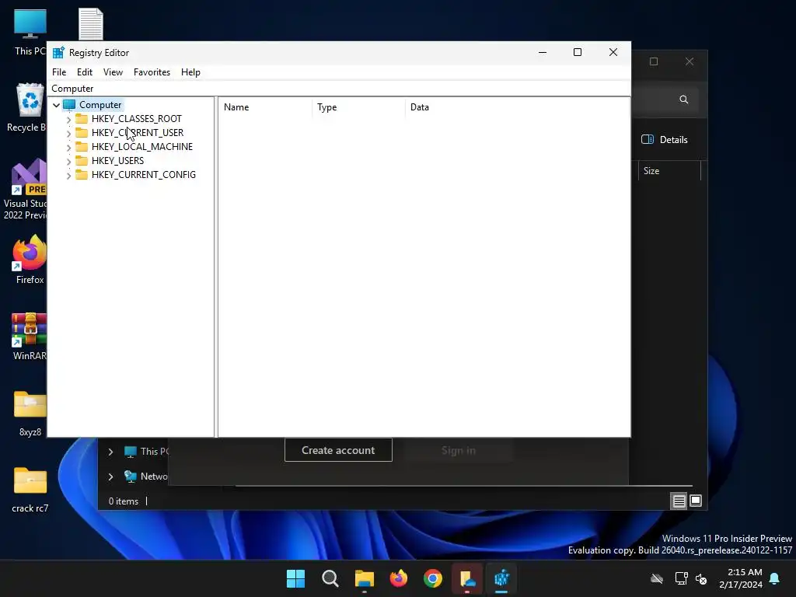Expand This PC in File Explorer sidebar
Image resolution: width=796 pixels, height=597 pixels.
tap(110, 452)
